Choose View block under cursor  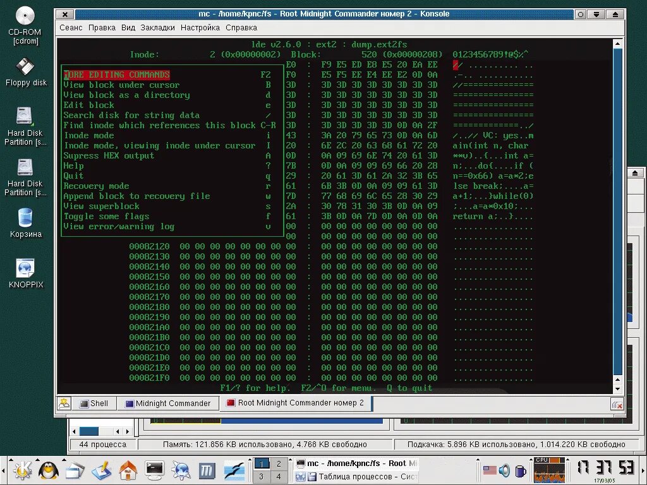tap(167, 85)
